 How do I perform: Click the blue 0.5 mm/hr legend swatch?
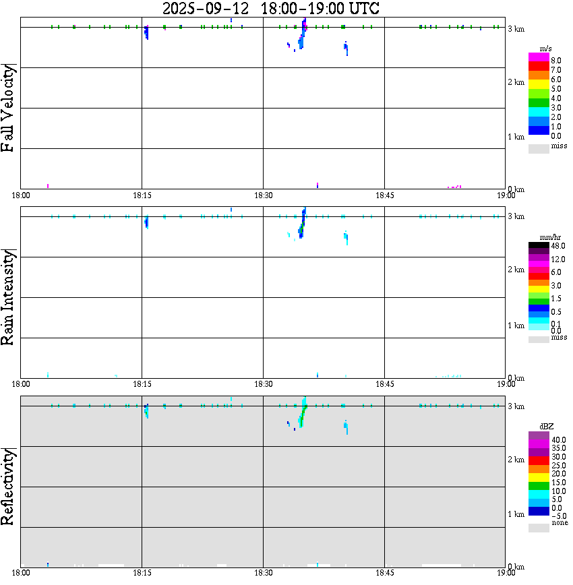click(539, 308)
